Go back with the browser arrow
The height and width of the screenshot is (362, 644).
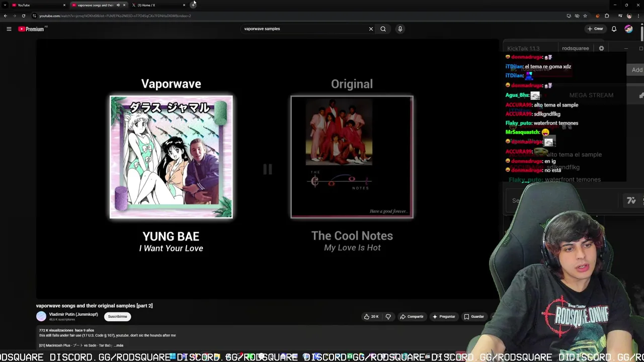pyautogui.click(x=6, y=16)
